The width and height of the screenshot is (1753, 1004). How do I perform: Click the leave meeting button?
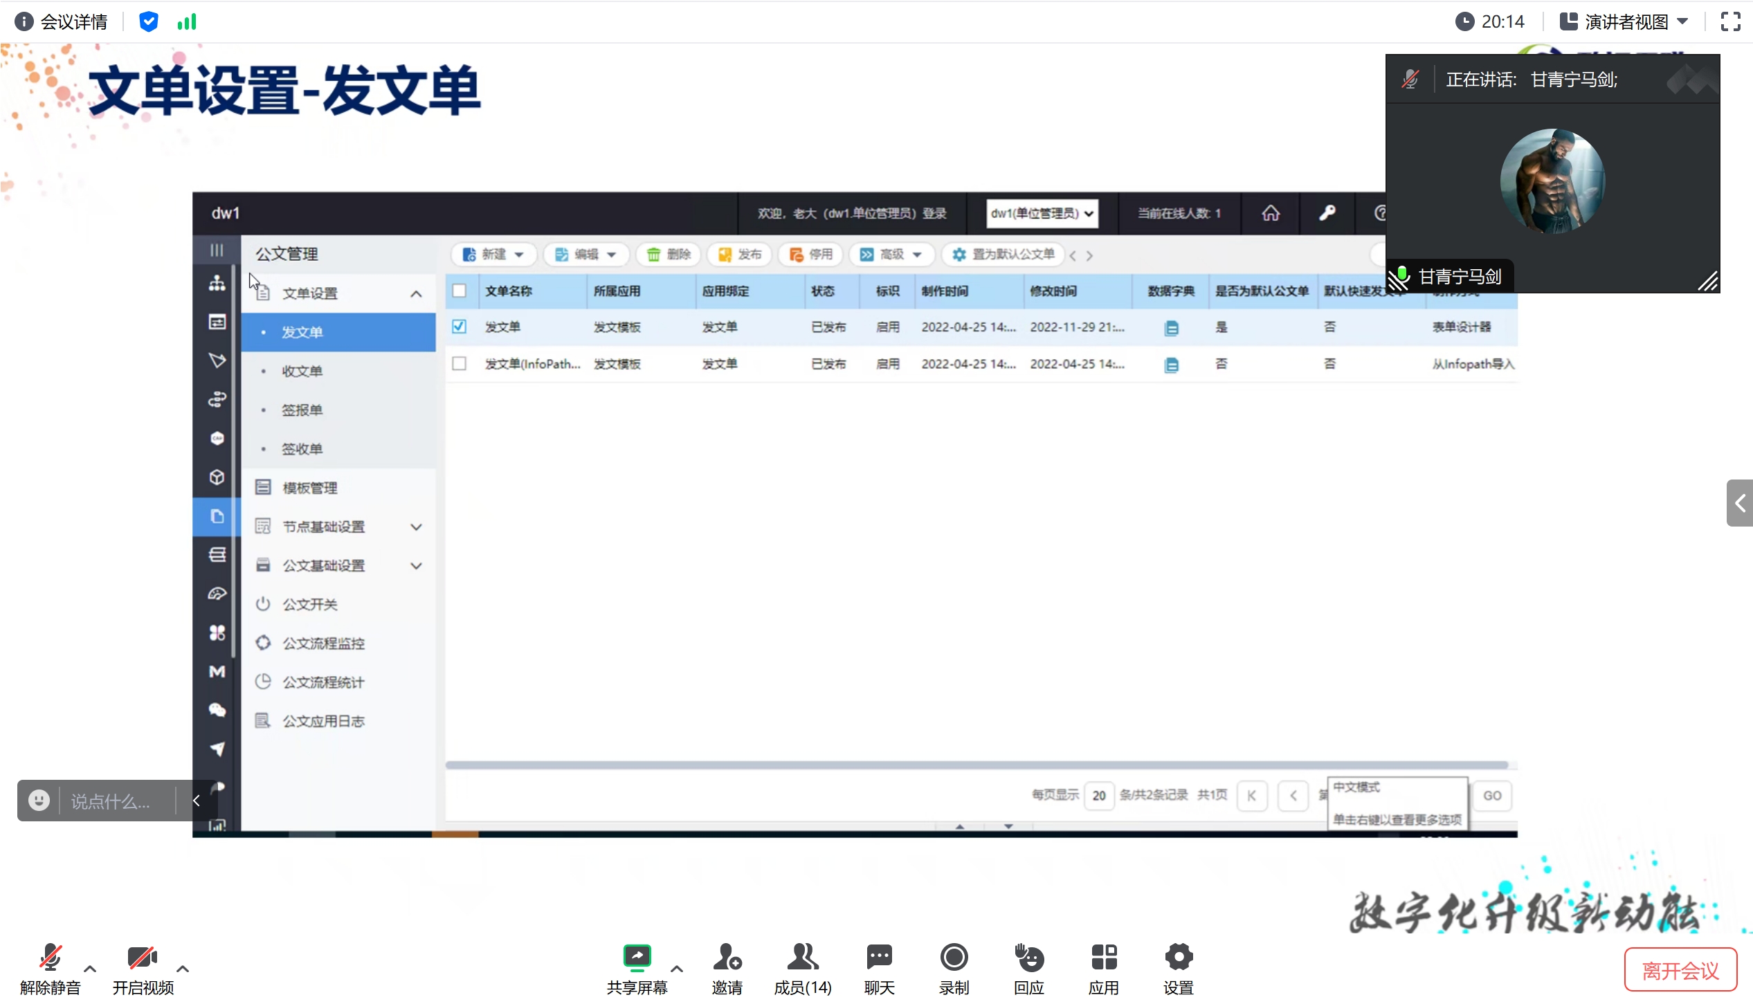coord(1680,970)
